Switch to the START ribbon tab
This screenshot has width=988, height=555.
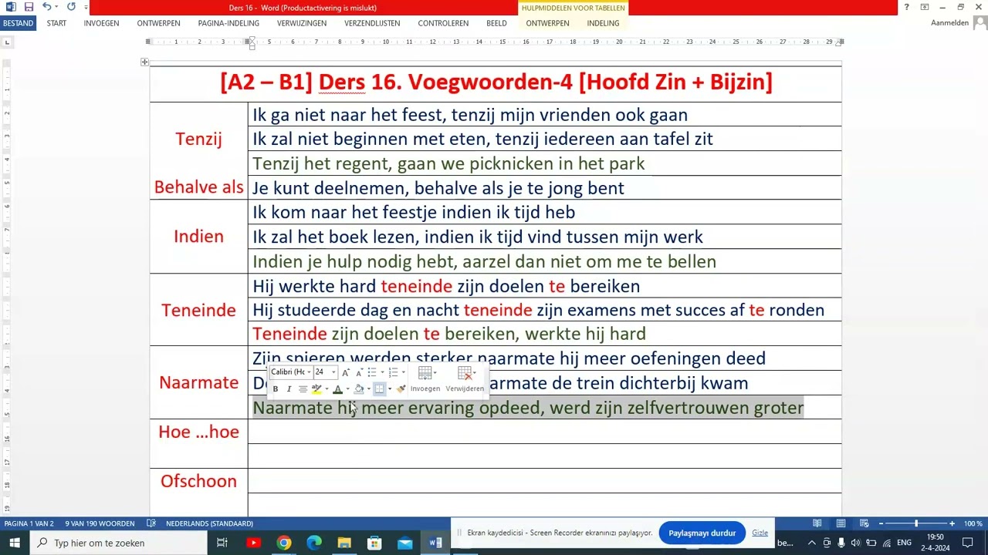click(x=56, y=23)
